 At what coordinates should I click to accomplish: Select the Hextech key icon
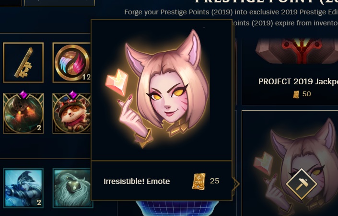23,62
